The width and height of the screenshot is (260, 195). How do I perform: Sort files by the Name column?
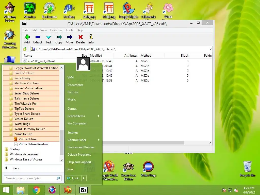click(42, 56)
